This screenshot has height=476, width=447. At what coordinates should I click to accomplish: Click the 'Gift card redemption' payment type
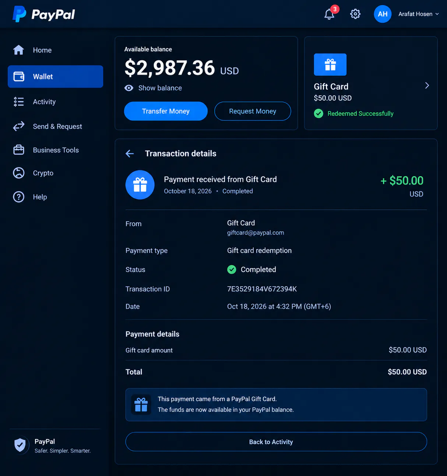click(x=259, y=251)
